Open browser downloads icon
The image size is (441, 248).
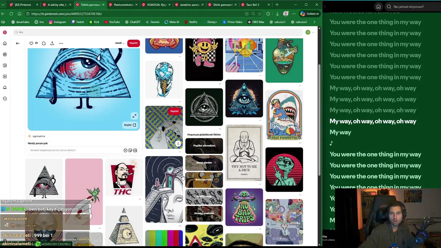tap(277, 14)
